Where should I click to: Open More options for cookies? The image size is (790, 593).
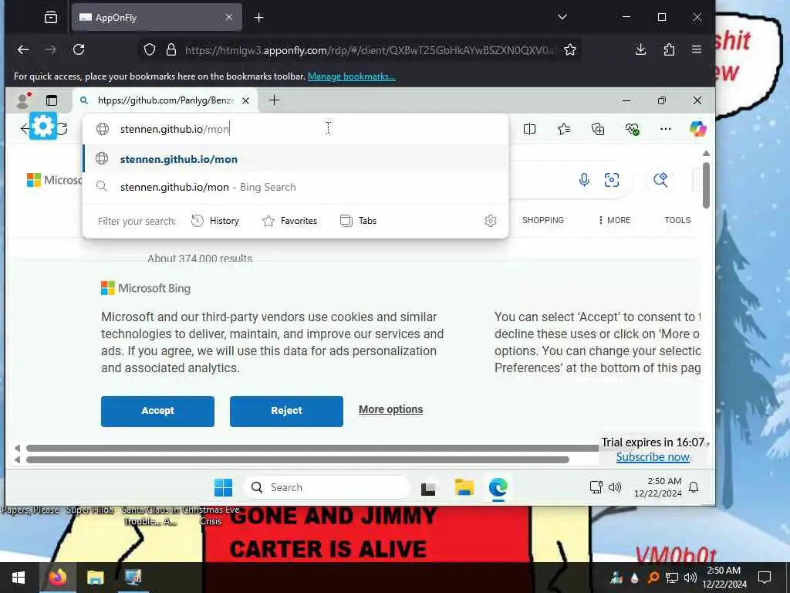[391, 409]
